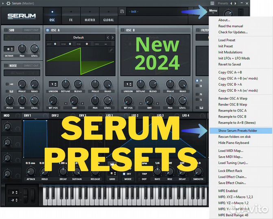Open the Menu dropdown
273x219 pixels.
click(x=213, y=11)
